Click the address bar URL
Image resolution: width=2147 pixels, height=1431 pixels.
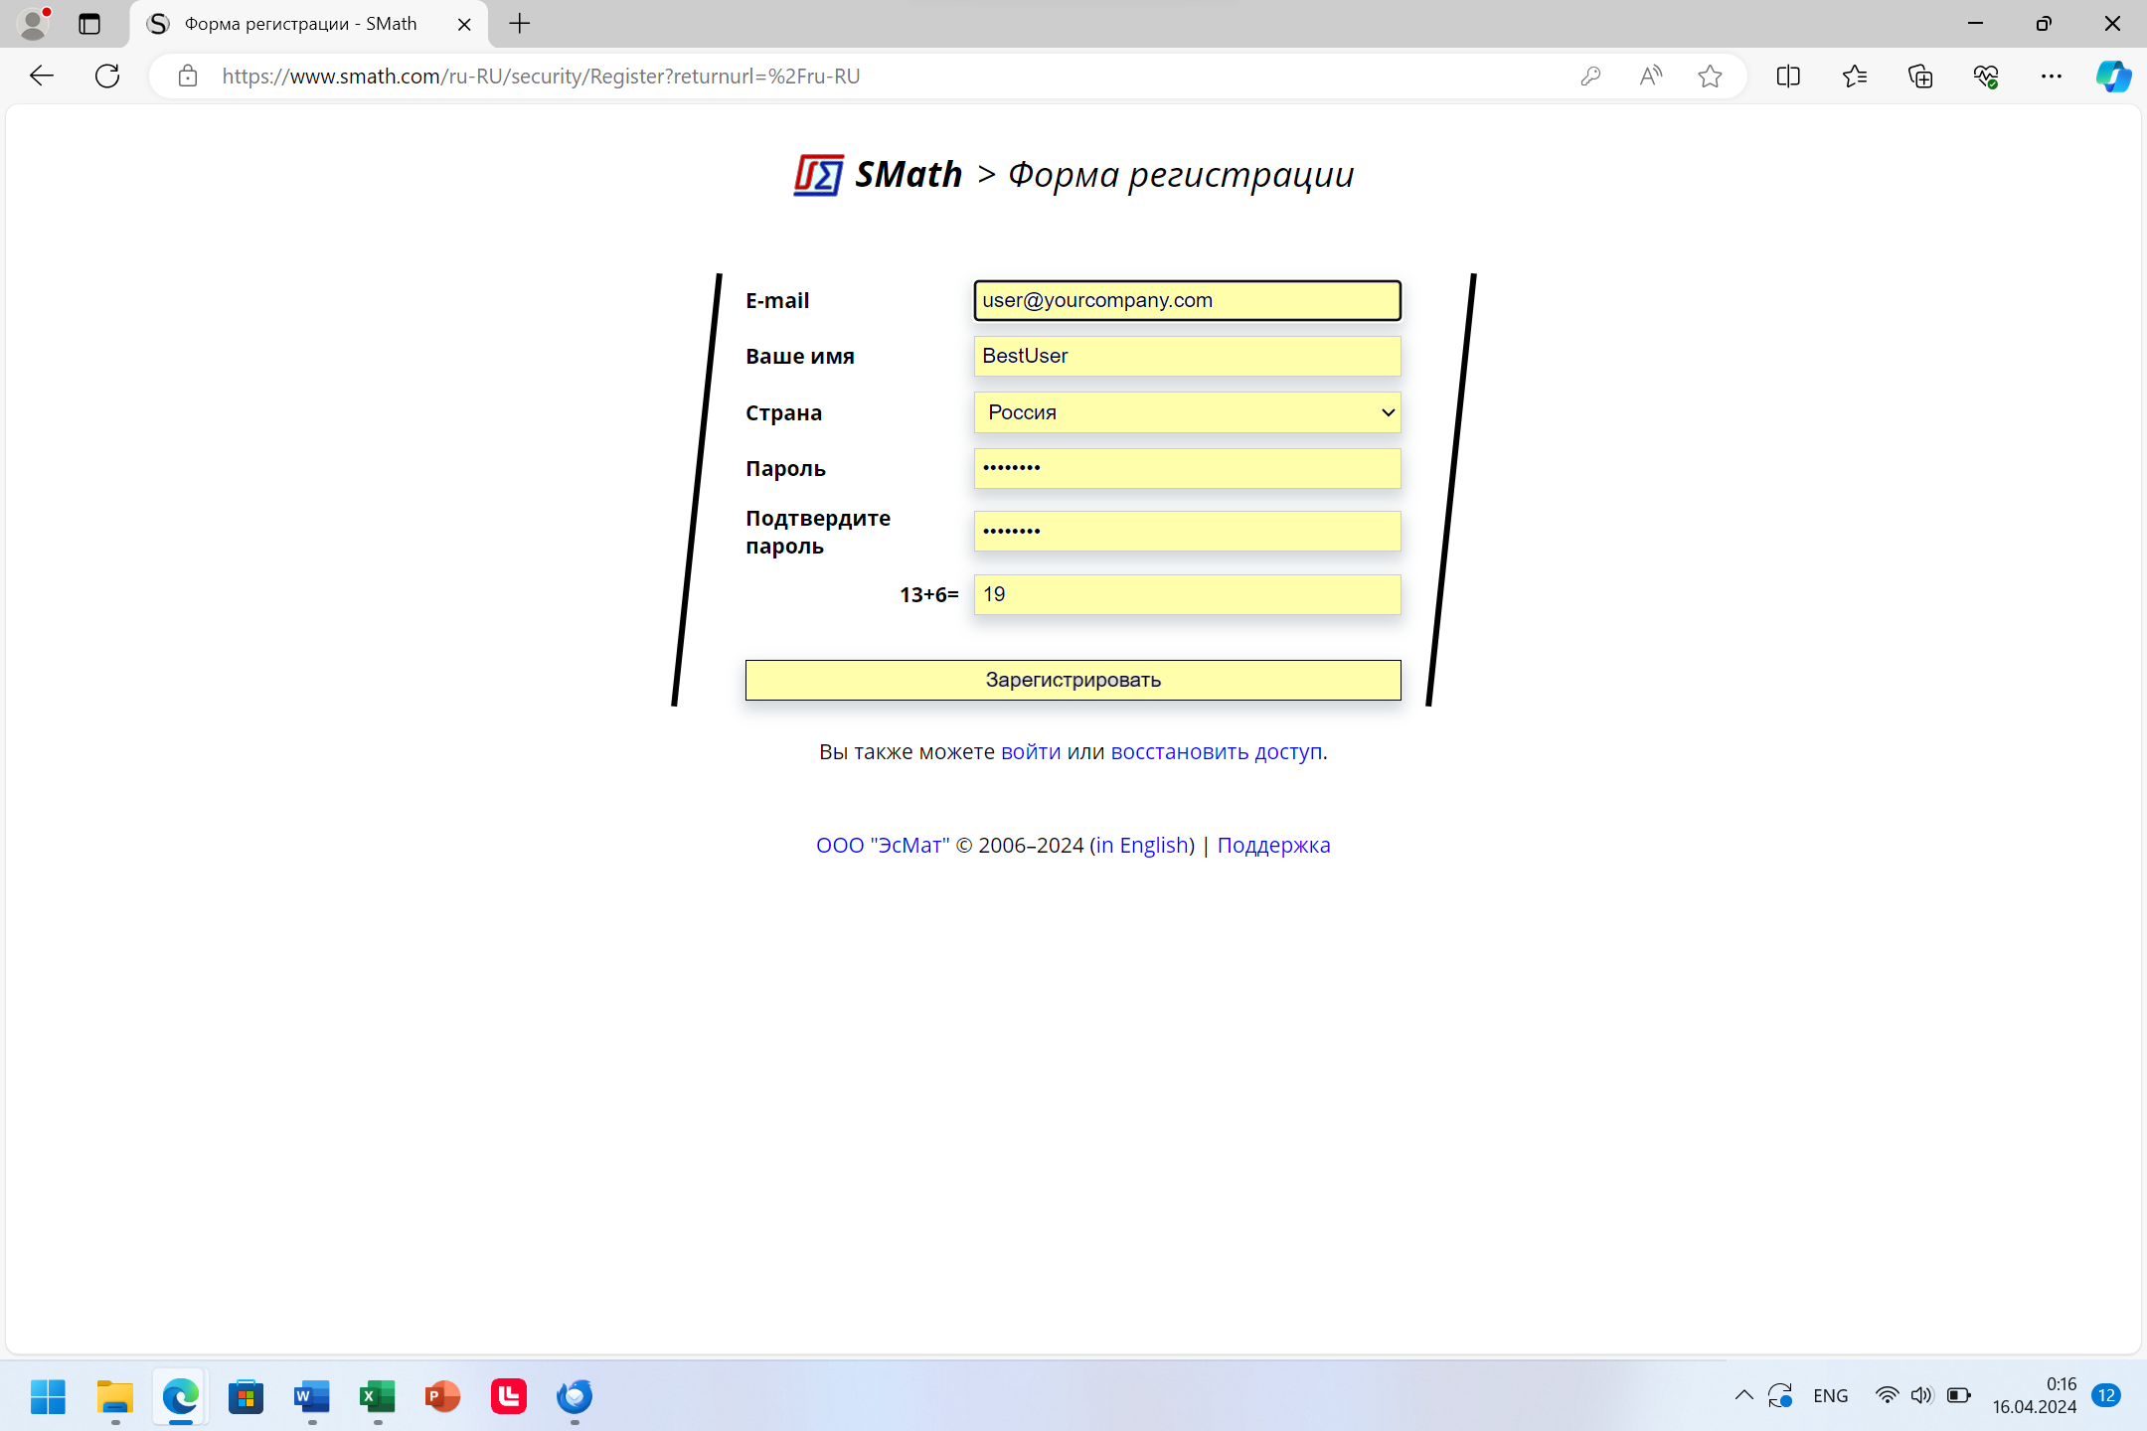(x=541, y=76)
